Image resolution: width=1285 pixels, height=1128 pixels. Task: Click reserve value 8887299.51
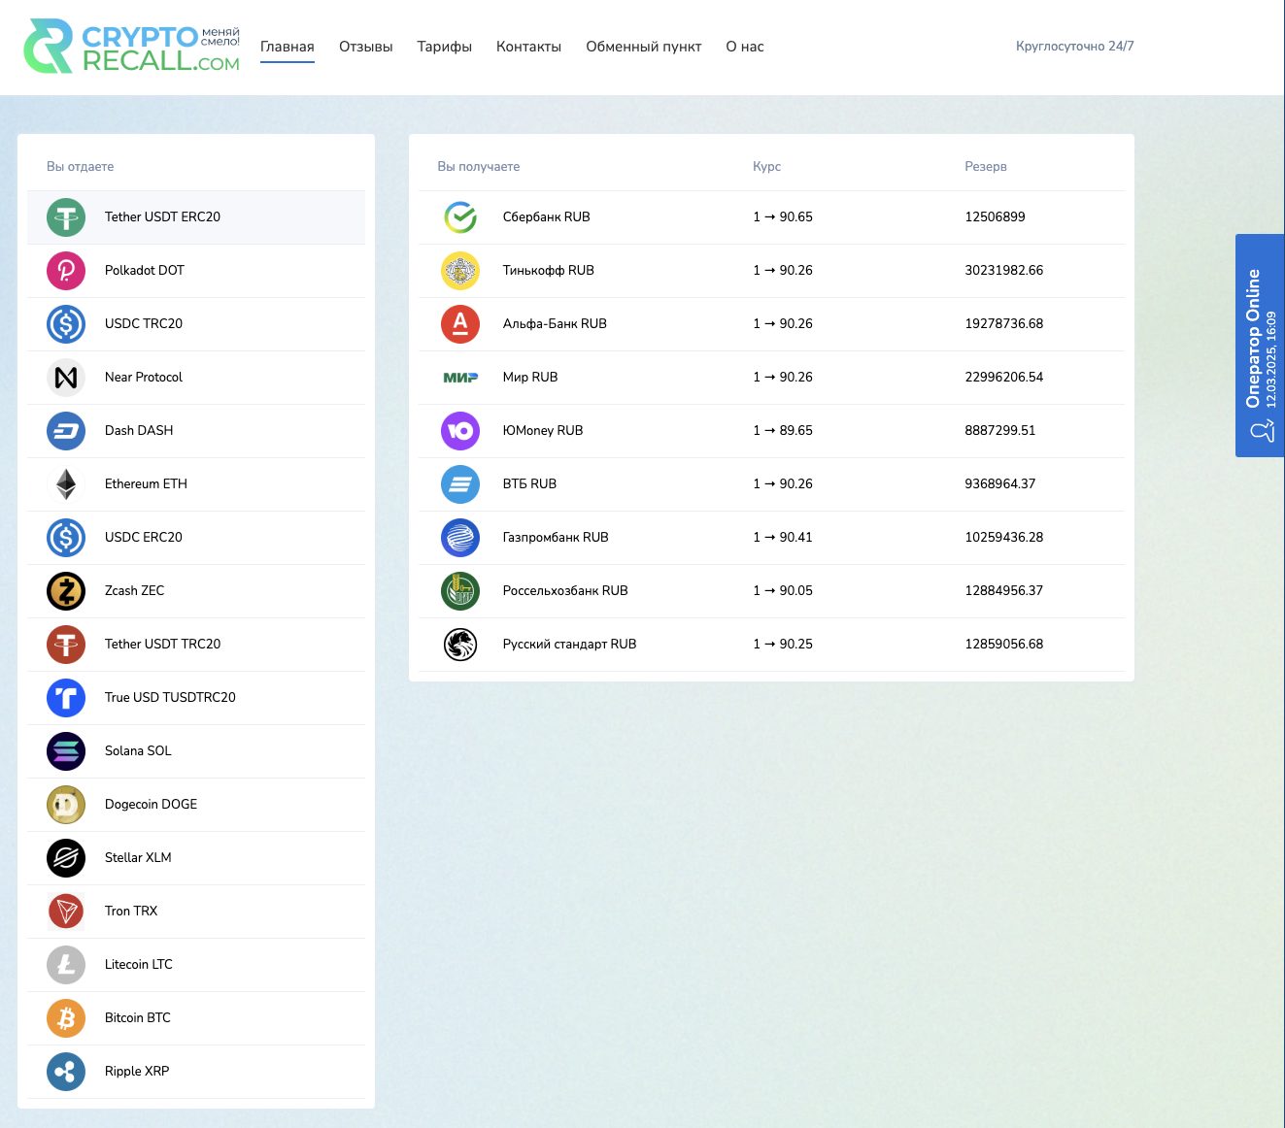click(999, 431)
